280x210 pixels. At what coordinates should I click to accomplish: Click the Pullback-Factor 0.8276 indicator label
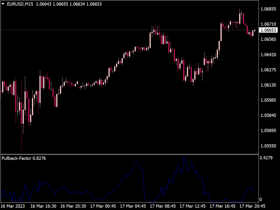(x=24, y=158)
